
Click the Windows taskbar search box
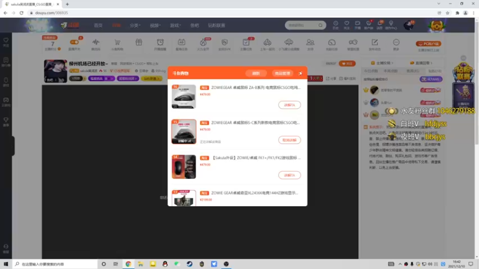coord(55,264)
